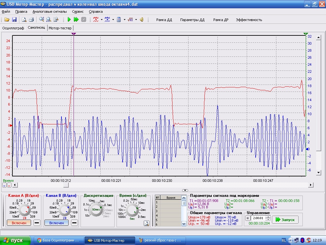Viewport: 326px width, 245px height.
Task: Click marker table scroll up arrow
Action: point(184,198)
